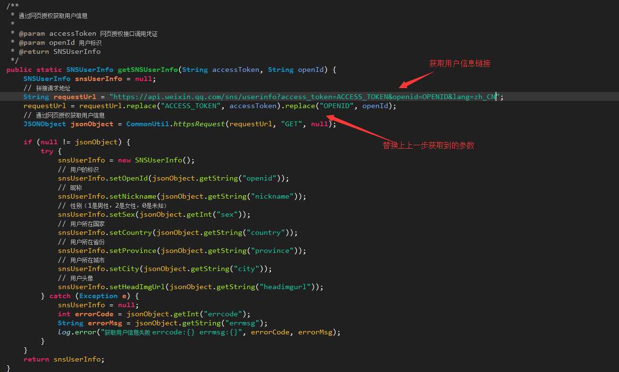
Task: Click the setOpenId method call
Action: point(129,178)
